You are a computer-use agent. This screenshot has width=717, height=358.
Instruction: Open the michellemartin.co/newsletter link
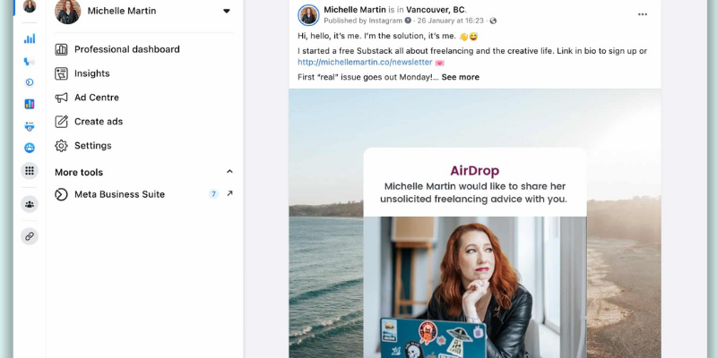click(x=365, y=62)
